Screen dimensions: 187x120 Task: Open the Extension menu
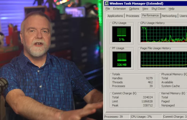click(119, 9)
